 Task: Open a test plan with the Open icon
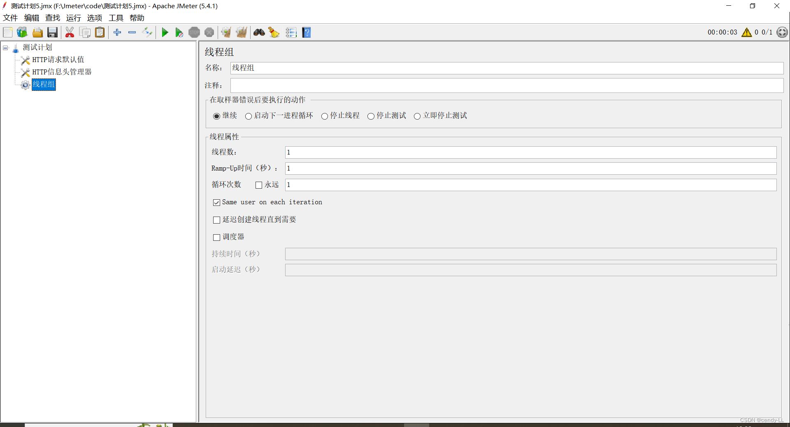tap(37, 32)
